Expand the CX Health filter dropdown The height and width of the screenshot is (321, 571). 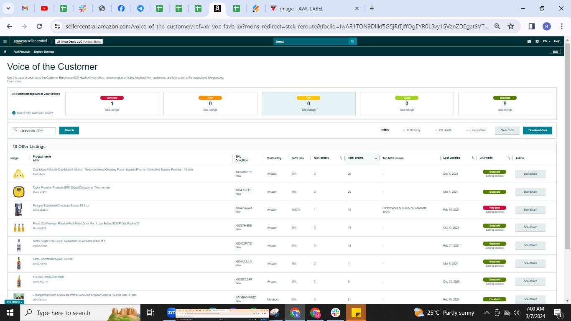pyautogui.click(x=443, y=130)
